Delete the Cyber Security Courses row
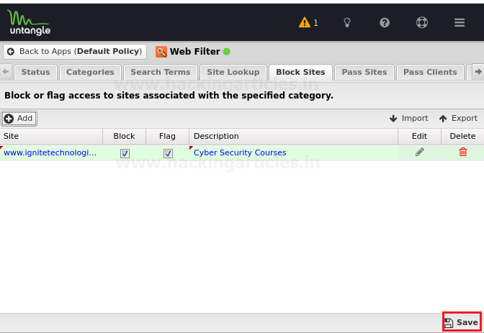Screen dimensions: 484x333 pos(462,152)
